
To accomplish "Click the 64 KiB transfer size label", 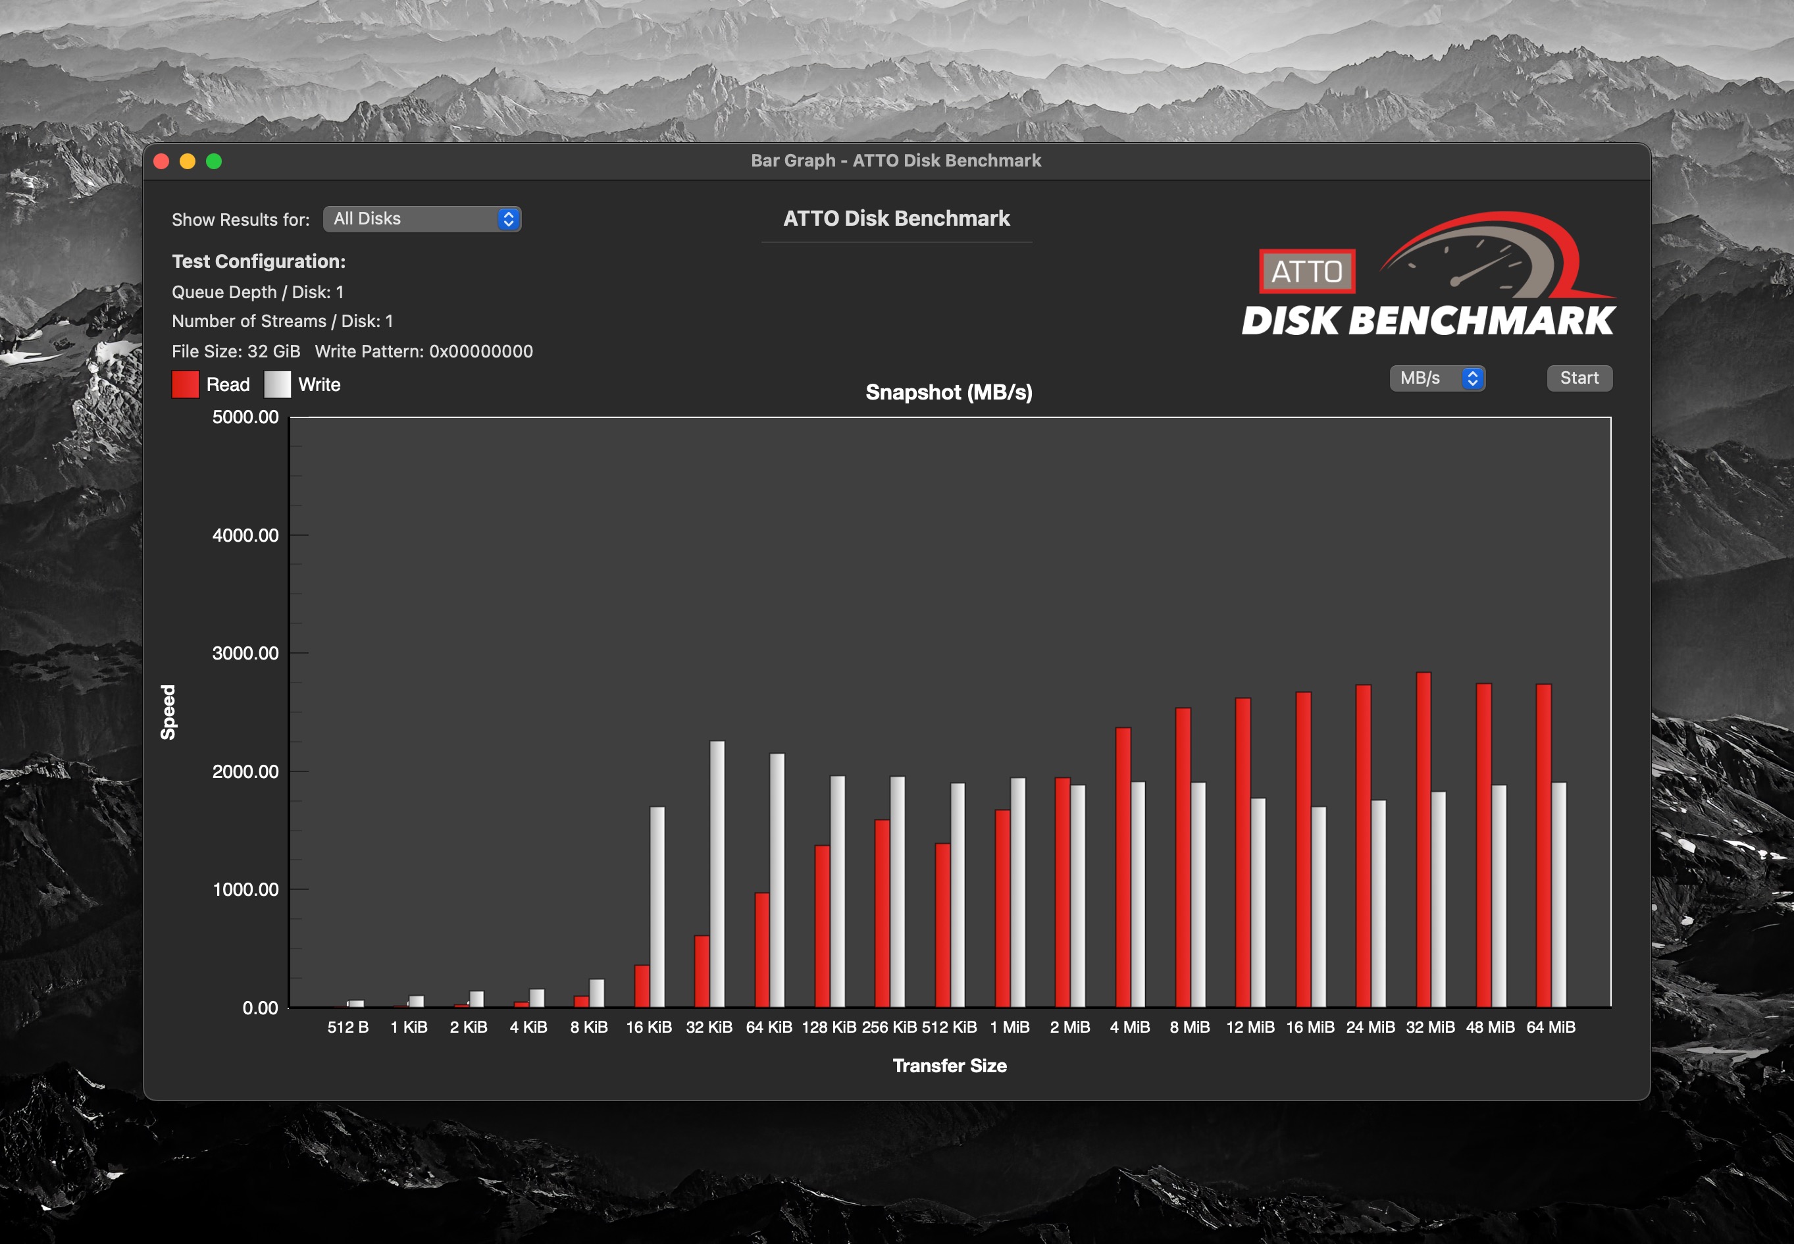I will point(769,1027).
